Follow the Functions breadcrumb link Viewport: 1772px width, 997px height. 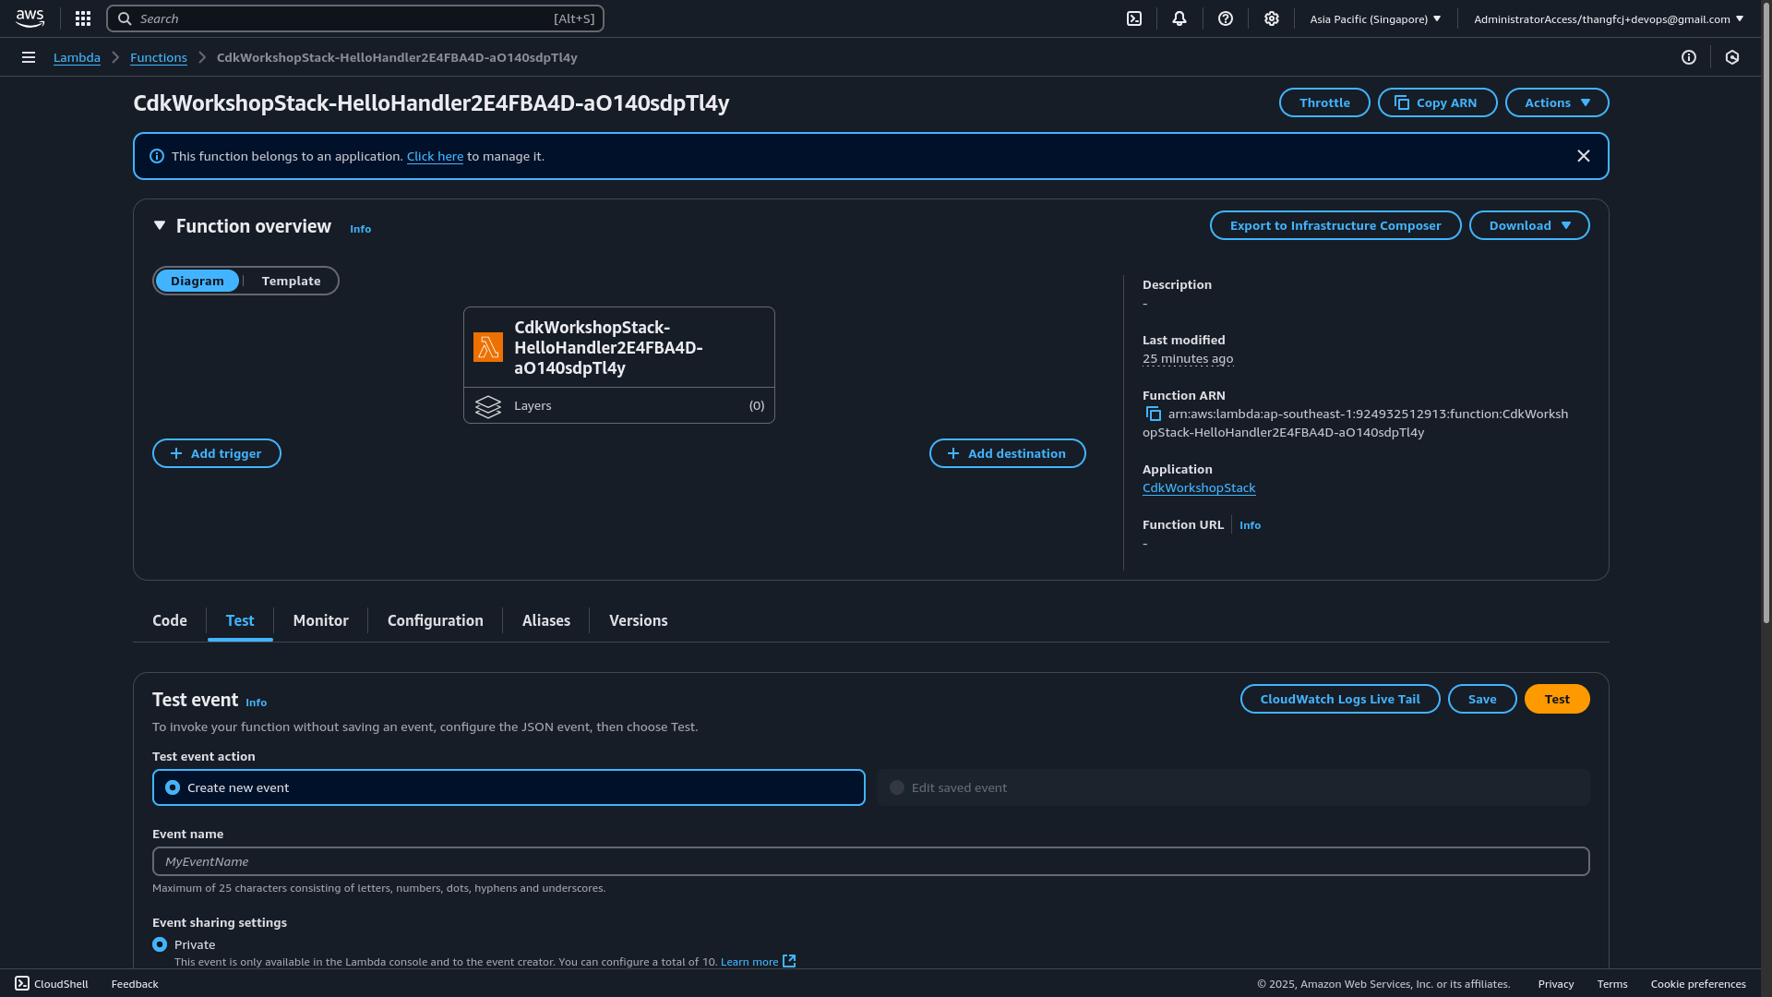[159, 57]
